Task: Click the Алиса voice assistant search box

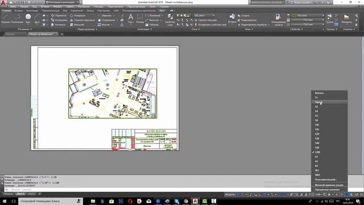Action: (x=51, y=201)
